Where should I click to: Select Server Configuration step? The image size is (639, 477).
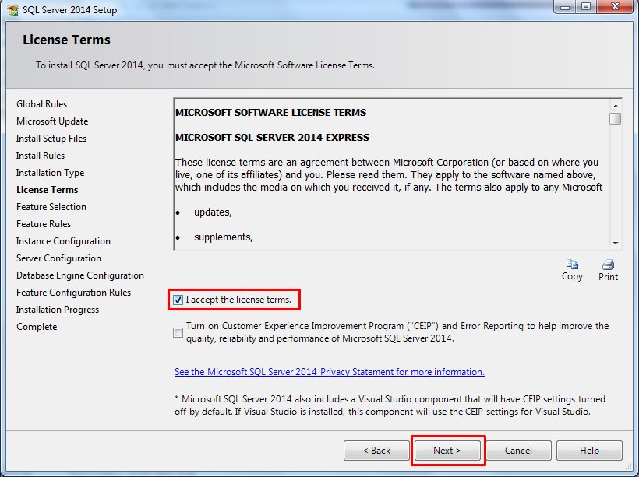point(58,258)
